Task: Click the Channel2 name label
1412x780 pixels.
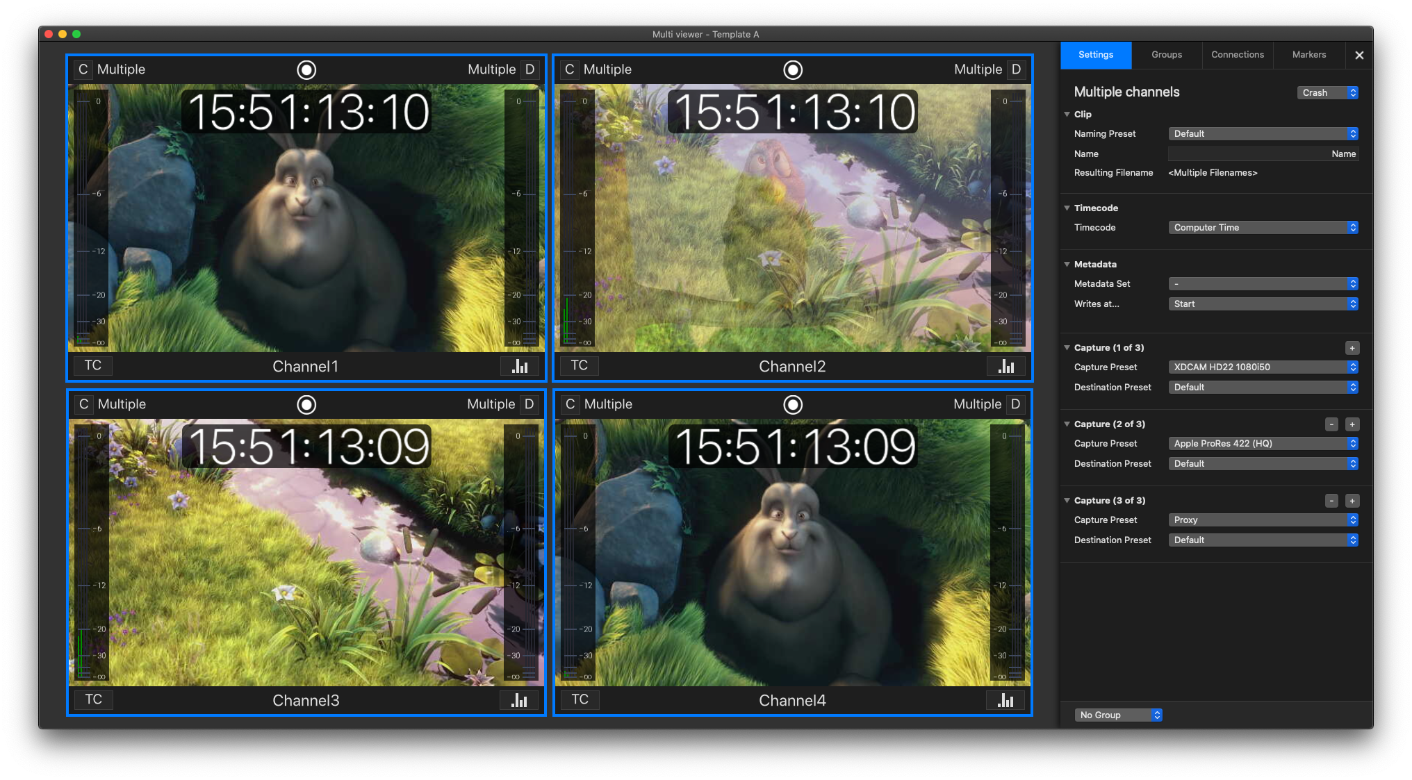Action: tap(792, 366)
